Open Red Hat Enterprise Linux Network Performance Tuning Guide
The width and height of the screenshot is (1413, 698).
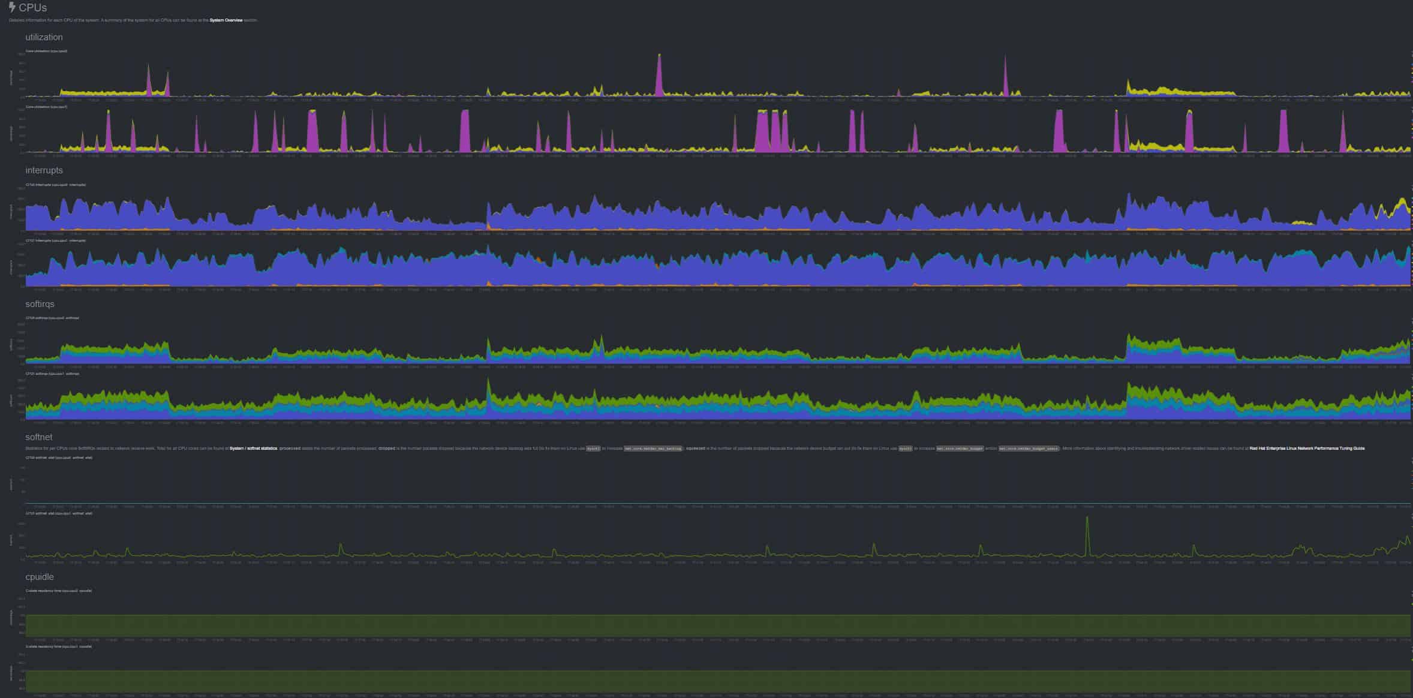(1307, 449)
